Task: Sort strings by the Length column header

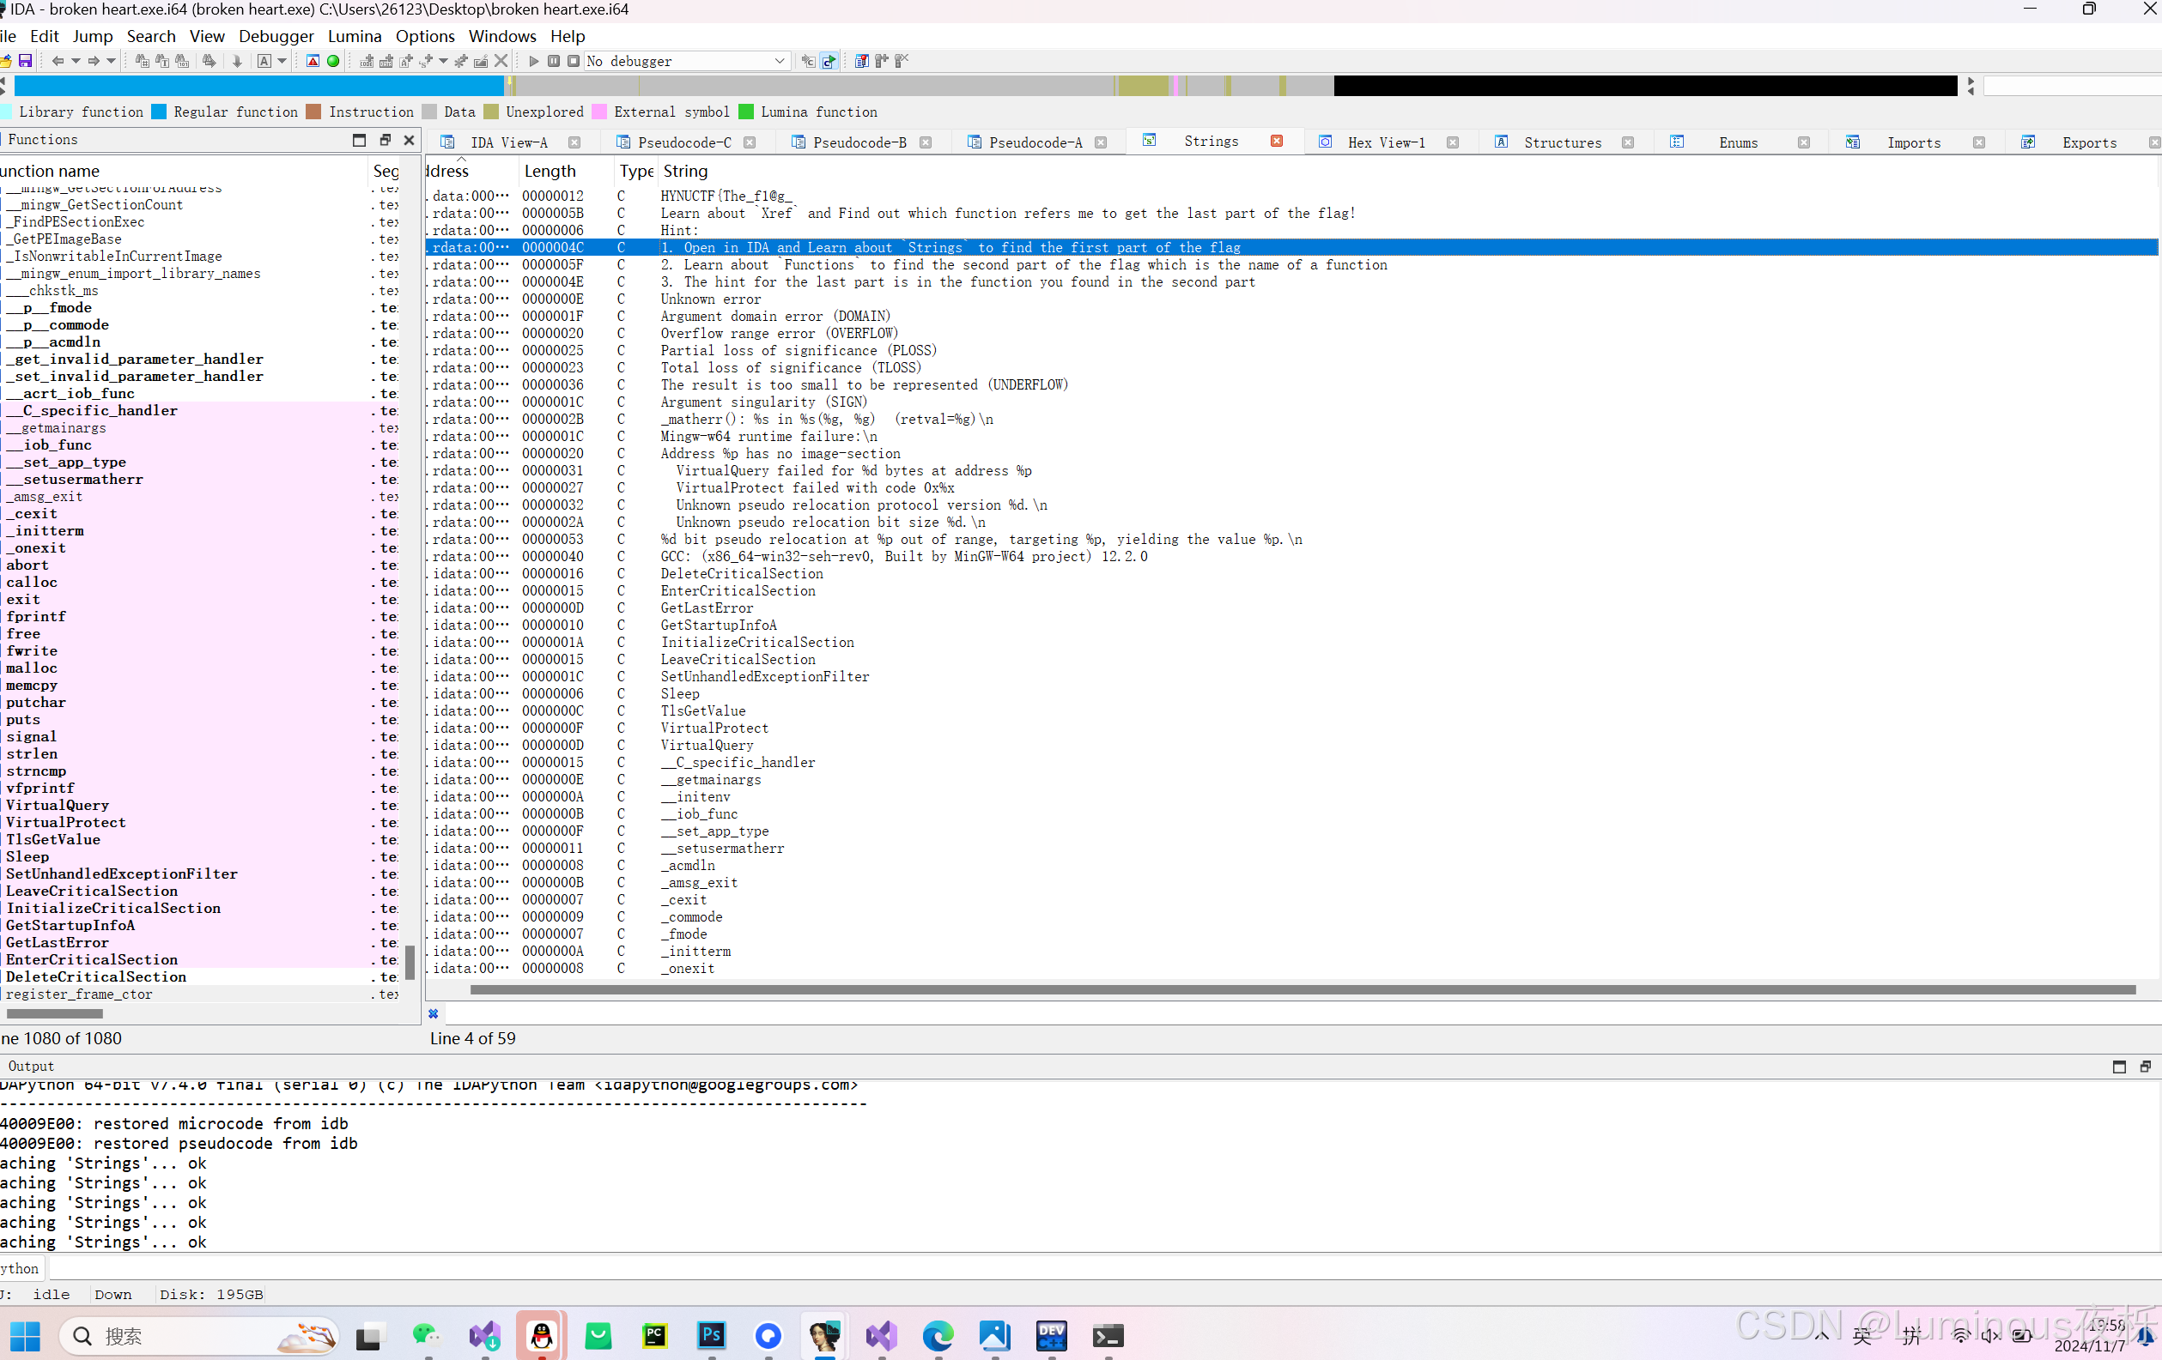Action: 550,171
